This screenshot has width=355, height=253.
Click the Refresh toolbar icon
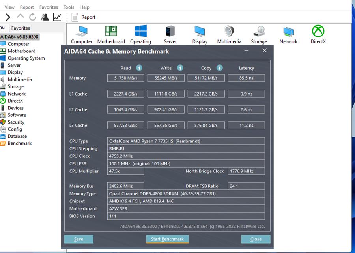32,17
